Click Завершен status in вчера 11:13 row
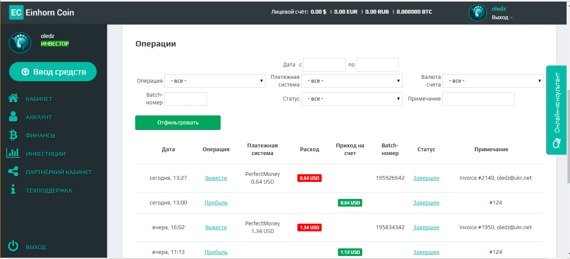 pyautogui.click(x=426, y=252)
